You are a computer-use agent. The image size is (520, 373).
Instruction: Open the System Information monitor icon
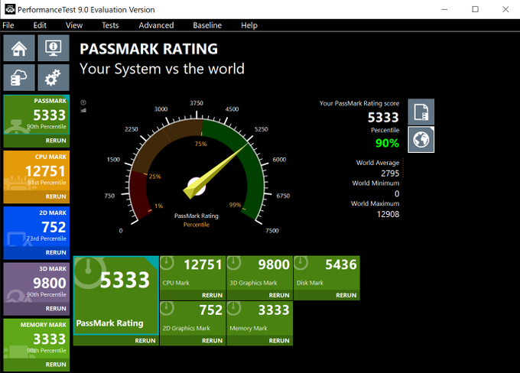(54, 48)
